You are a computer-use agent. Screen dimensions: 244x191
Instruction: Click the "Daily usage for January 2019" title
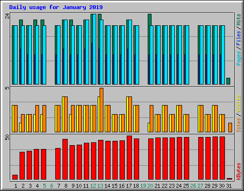tap(56, 7)
